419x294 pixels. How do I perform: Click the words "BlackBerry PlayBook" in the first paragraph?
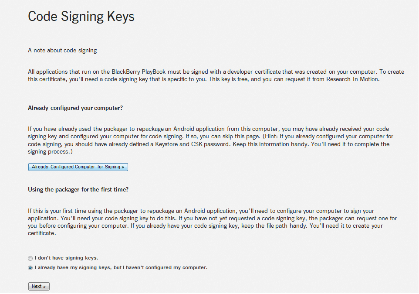(x=137, y=72)
